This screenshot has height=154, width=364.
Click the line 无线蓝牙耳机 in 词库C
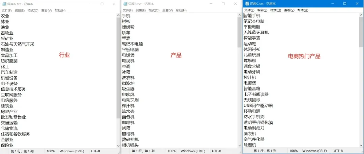(x=256, y=32)
